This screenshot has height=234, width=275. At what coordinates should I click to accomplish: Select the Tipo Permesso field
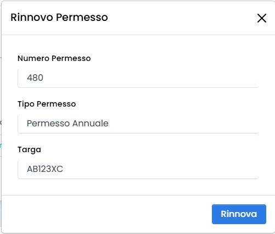(x=138, y=124)
